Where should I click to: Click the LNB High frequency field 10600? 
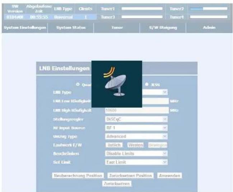137,110
